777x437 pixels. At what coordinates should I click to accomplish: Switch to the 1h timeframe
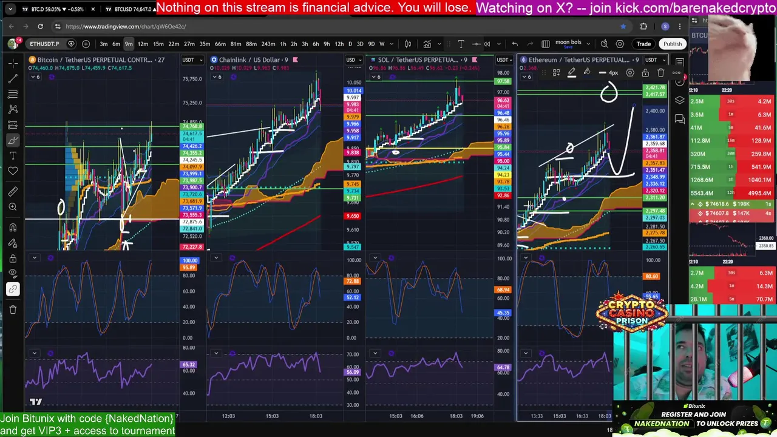pos(283,44)
